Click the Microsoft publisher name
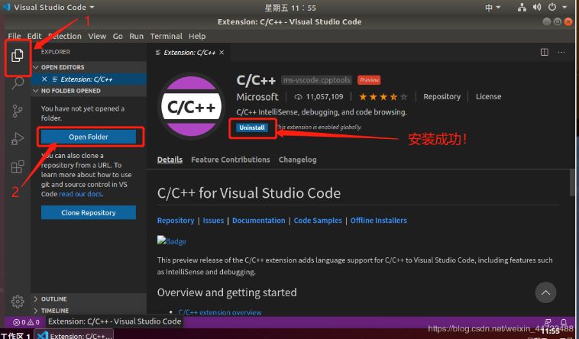The width and height of the screenshot is (579, 339). pos(257,97)
